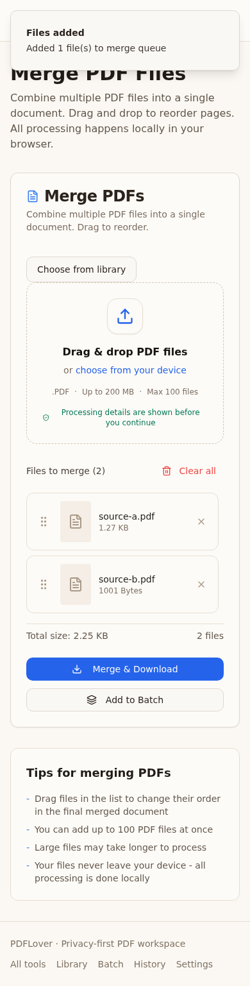Open Batch from footer navigation

(x=111, y=964)
